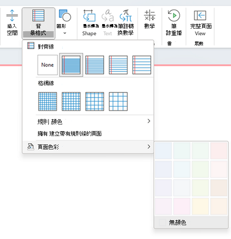Start 筆跡重播 ink replay
231x239 pixels.
click(174, 22)
